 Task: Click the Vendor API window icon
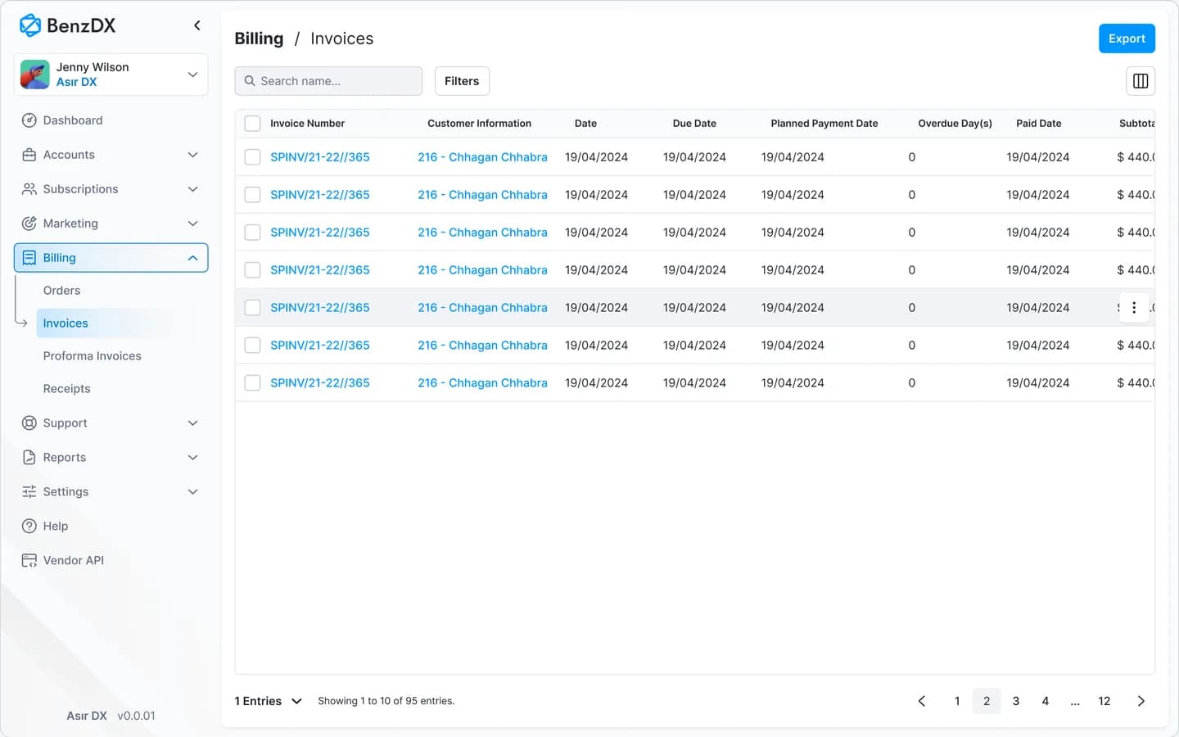pos(29,561)
